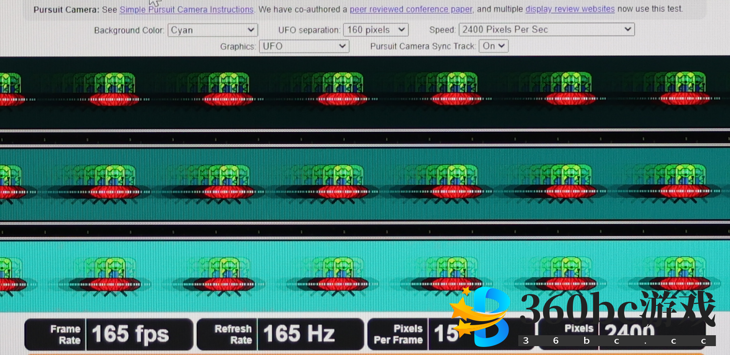Click the 360bc star-and-B logo icon
Viewport: 730px width, 355px height.
point(482,317)
